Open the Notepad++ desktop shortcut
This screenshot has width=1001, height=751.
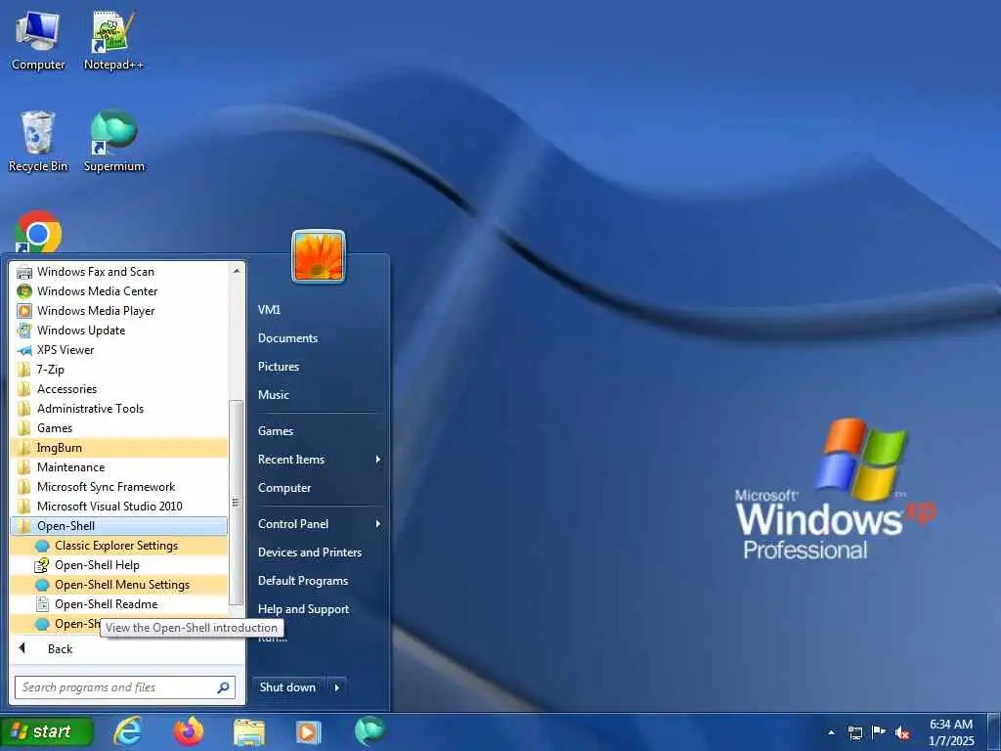click(113, 40)
